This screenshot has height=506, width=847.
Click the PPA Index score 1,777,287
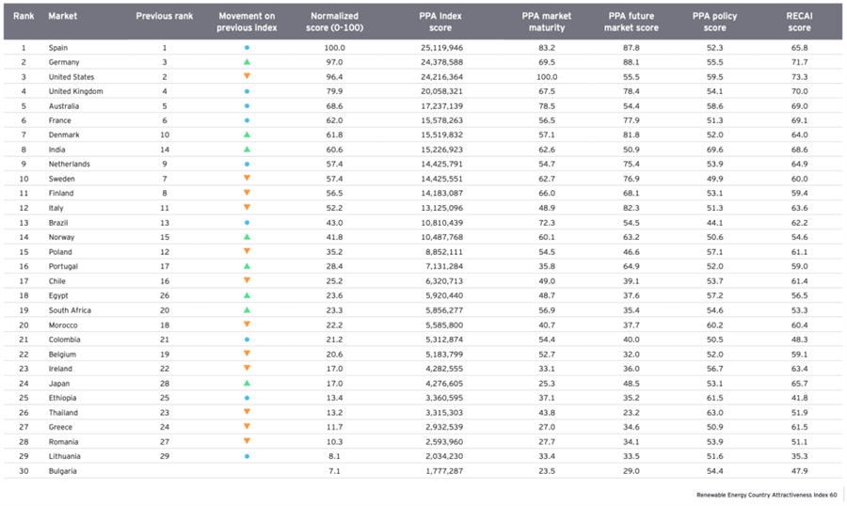point(444,471)
